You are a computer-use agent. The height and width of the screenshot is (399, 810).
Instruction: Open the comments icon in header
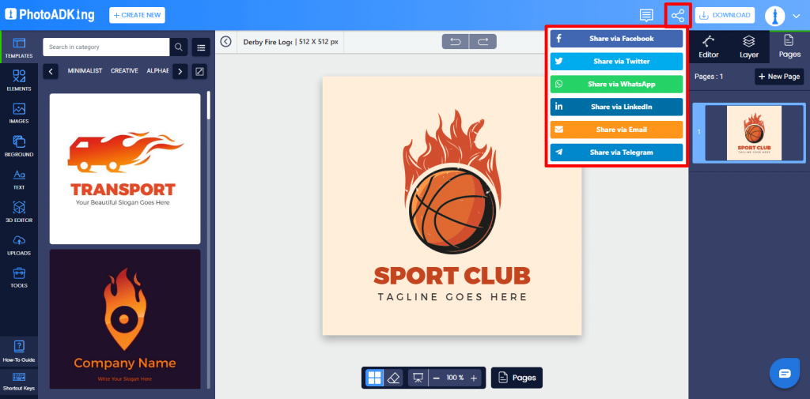[x=646, y=16]
